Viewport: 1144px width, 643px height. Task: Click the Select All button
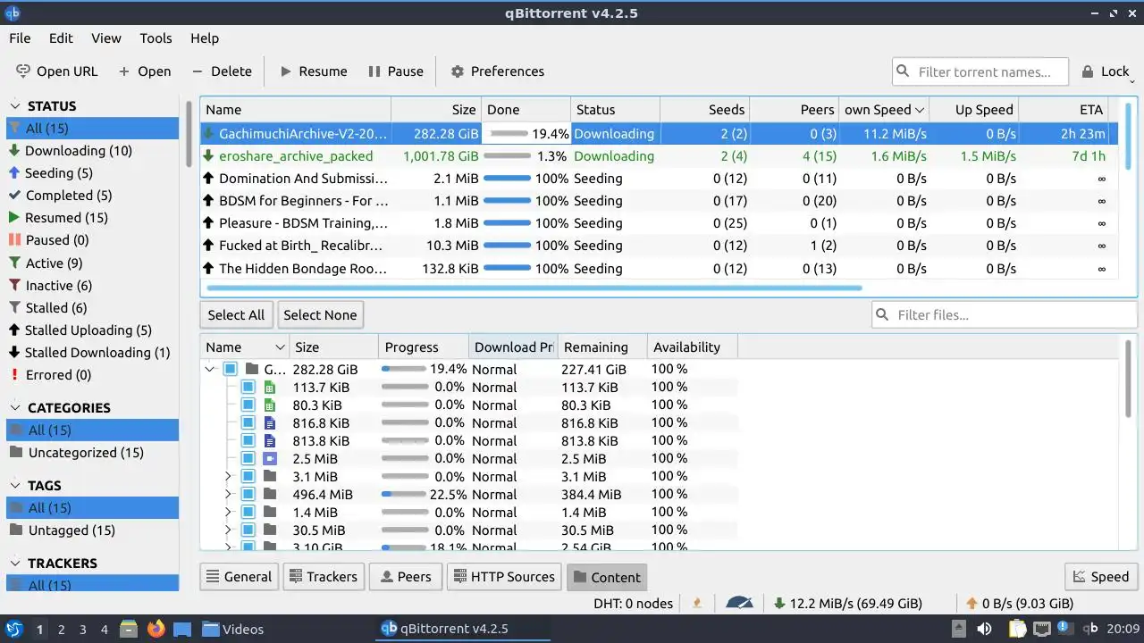pyautogui.click(x=236, y=314)
